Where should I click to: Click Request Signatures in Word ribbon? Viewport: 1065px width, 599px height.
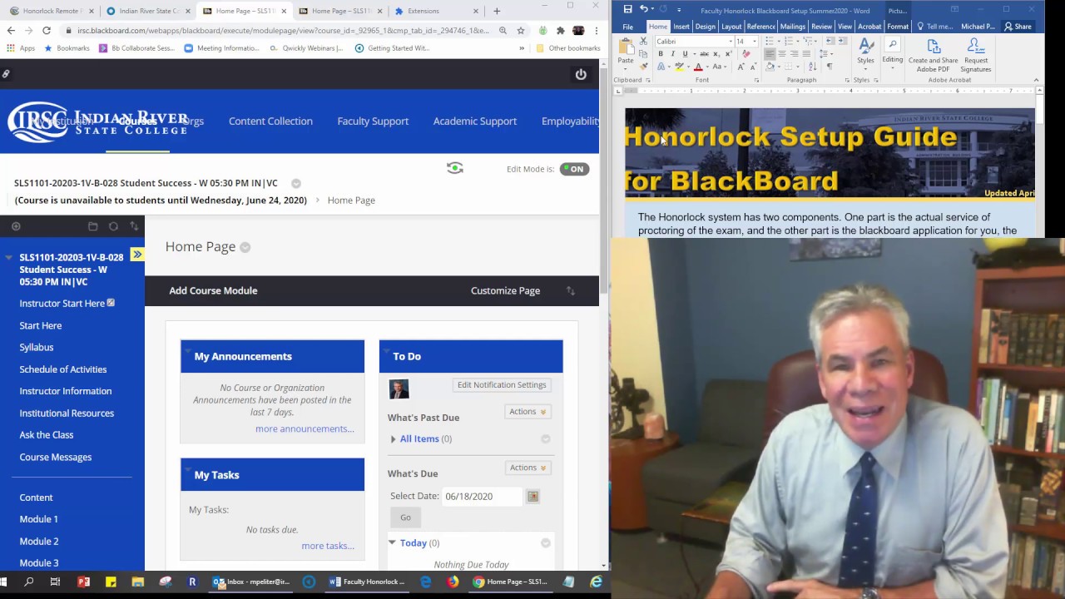(x=975, y=55)
